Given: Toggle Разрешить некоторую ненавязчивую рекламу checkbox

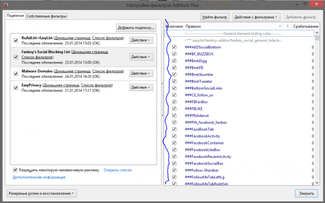Looking at the screenshot, I should [15, 170].
